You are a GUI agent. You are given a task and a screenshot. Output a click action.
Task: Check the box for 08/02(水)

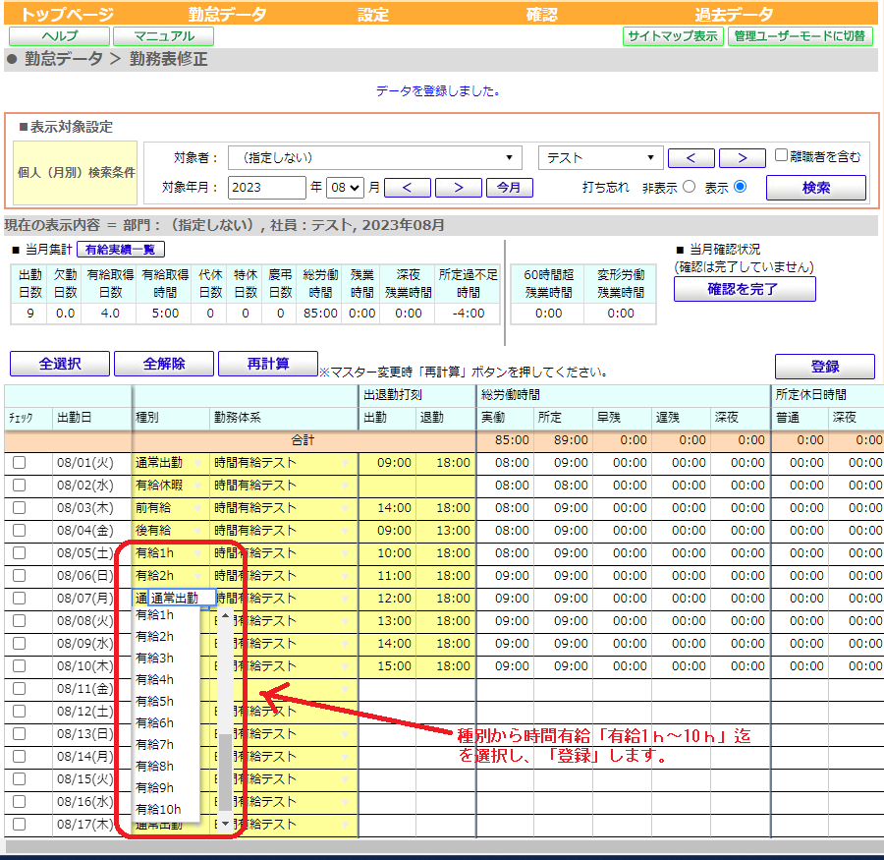(x=20, y=486)
